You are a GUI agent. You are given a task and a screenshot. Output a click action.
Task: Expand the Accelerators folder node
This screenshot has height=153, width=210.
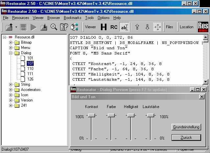click(x=11, y=90)
